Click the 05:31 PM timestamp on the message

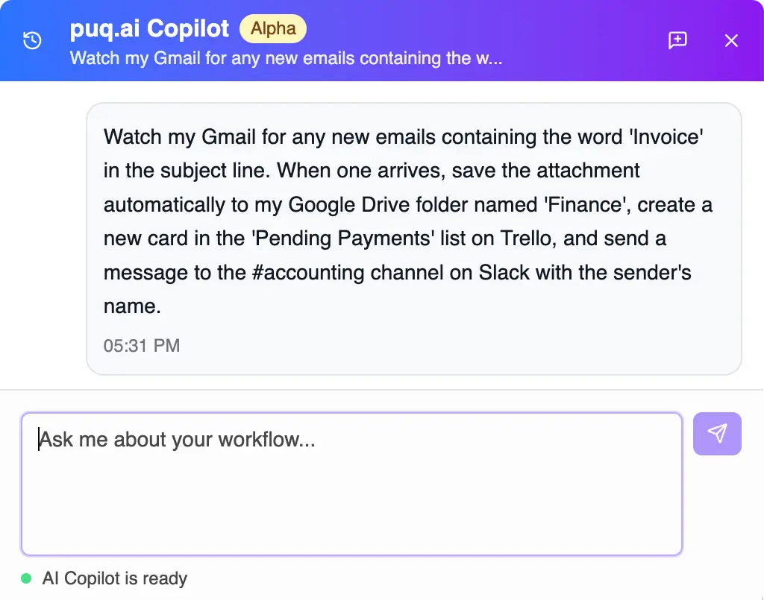click(x=142, y=345)
